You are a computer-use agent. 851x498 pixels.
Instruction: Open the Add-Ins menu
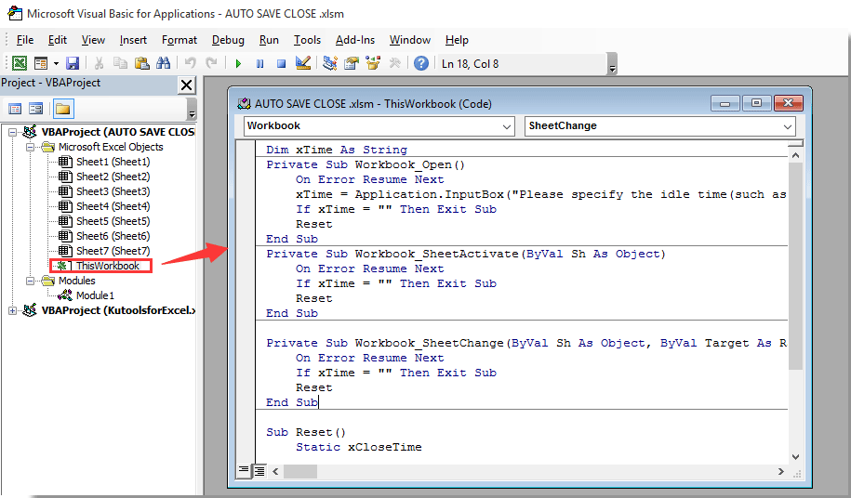pos(354,40)
